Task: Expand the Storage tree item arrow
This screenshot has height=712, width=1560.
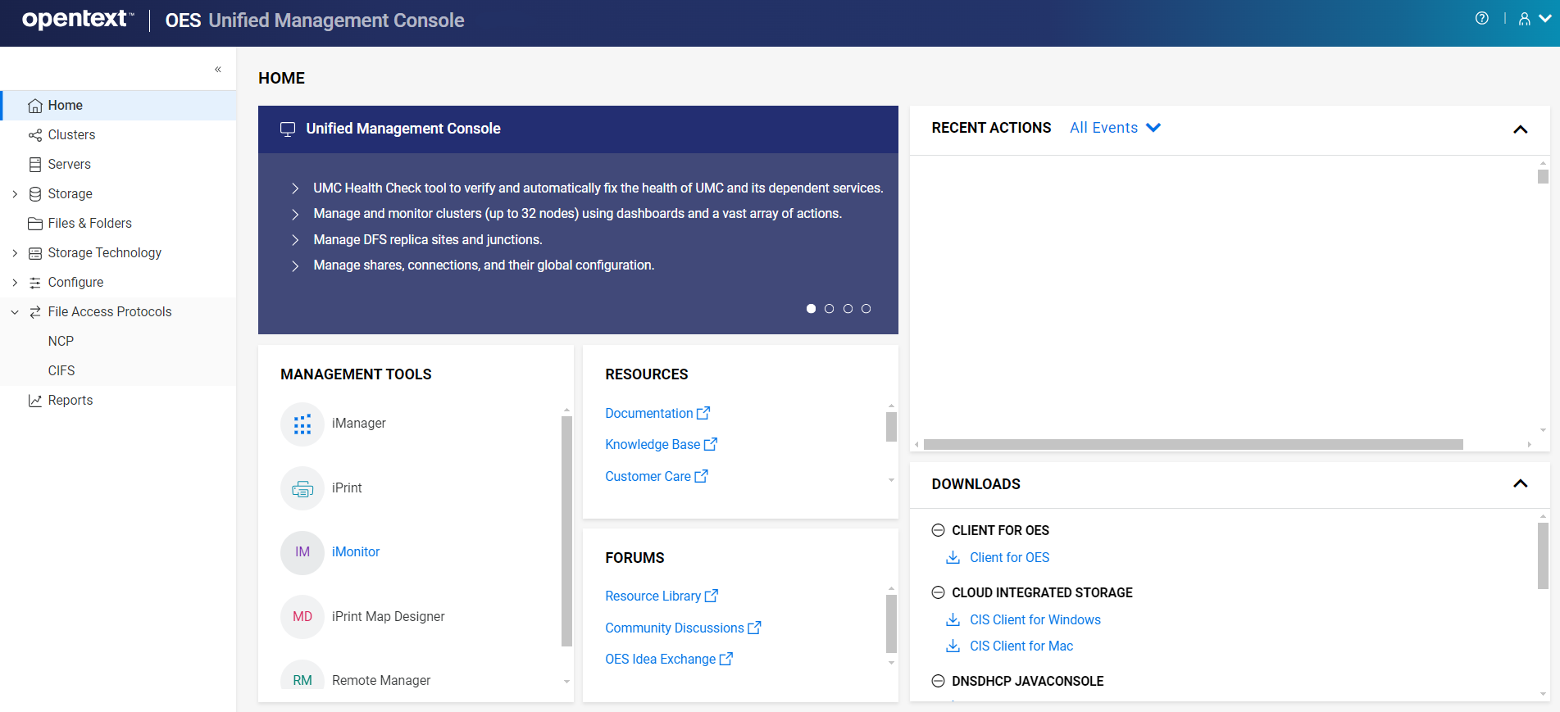Action: click(15, 194)
